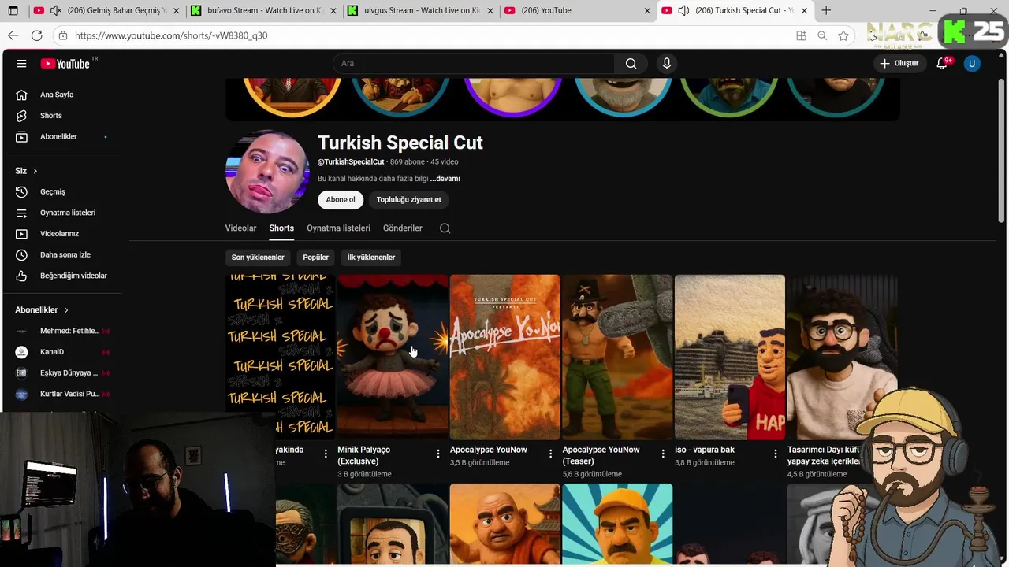Open the notifications bell

tap(942, 64)
